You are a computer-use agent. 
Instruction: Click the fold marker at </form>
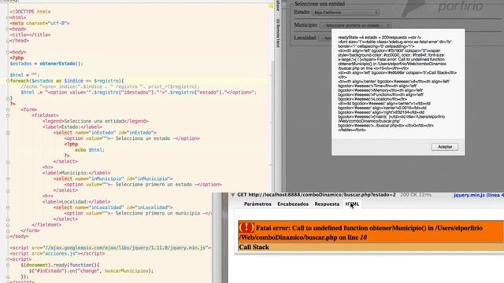[8, 230]
